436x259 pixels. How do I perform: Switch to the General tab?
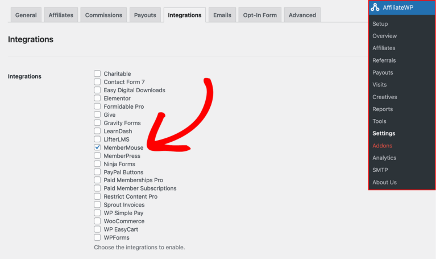26,15
